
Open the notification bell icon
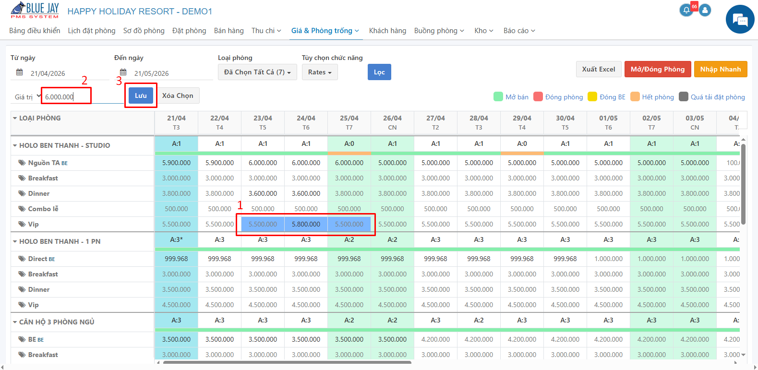686,10
